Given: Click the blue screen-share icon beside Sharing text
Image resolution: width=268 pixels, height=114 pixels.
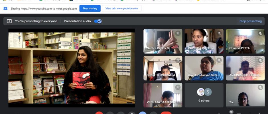Looking at the screenshot, I should tap(5, 8).
